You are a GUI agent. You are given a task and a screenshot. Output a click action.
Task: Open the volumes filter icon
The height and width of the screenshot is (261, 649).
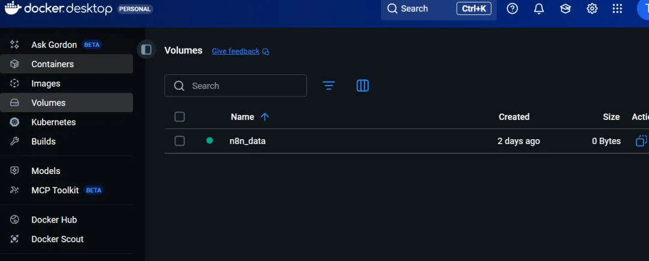point(329,85)
